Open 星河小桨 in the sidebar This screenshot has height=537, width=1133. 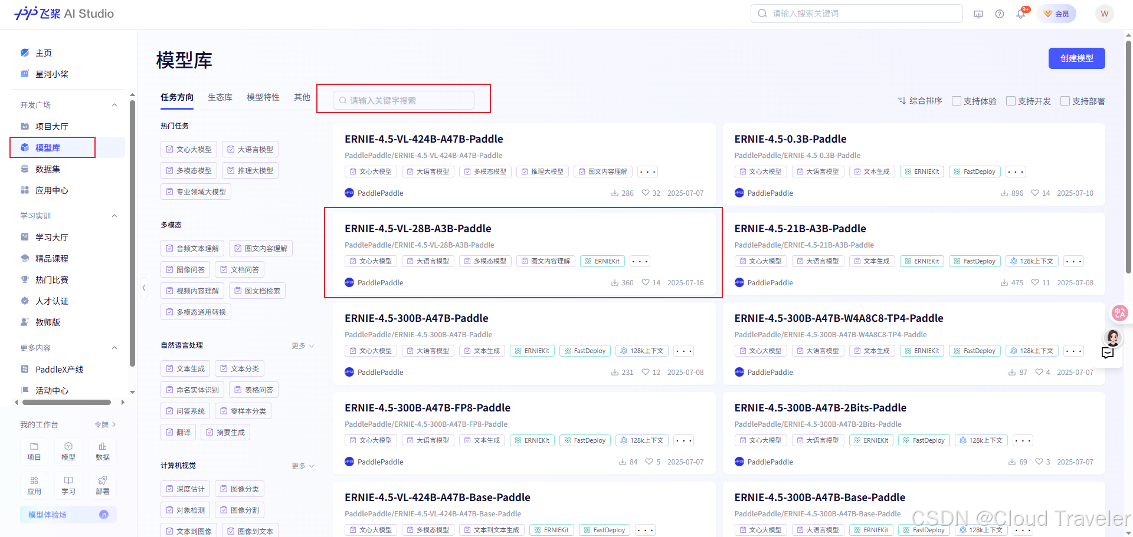coord(52,74)
